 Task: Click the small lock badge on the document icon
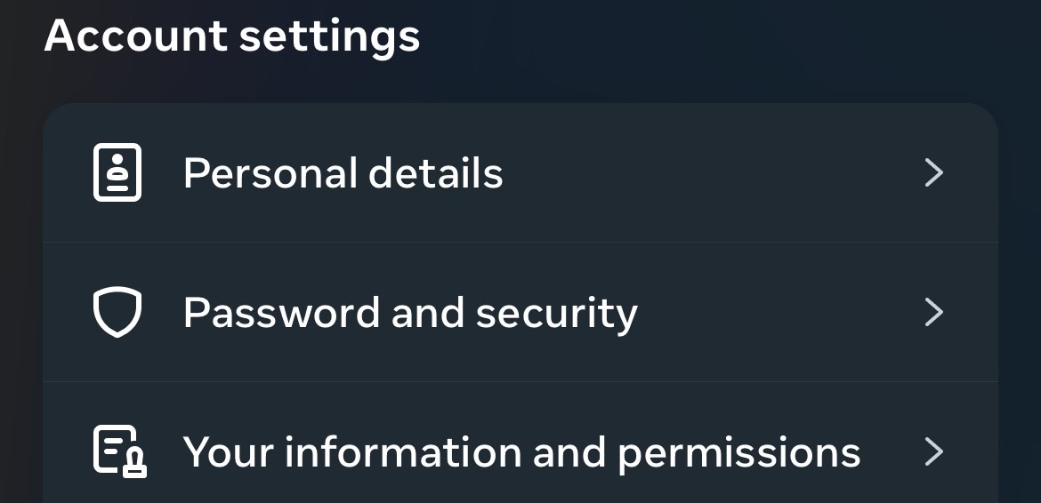click(x=135, y=464)
